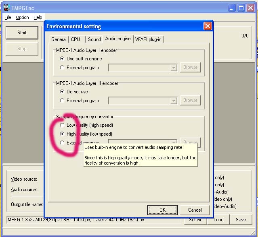The width and height of the screenshot is (258, 237).
Task: Choose Low quality (high speed) convertor
Action: point(86,125)
